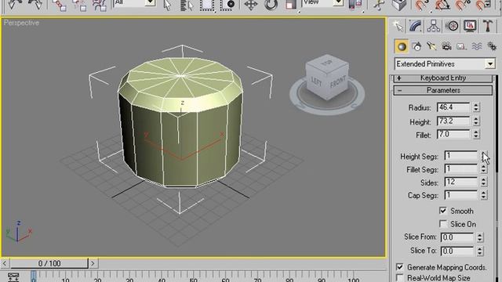This screenshot has width=502, height=282.
Task: Activate the Select Object arrow tool
Action: click(167, 5)
